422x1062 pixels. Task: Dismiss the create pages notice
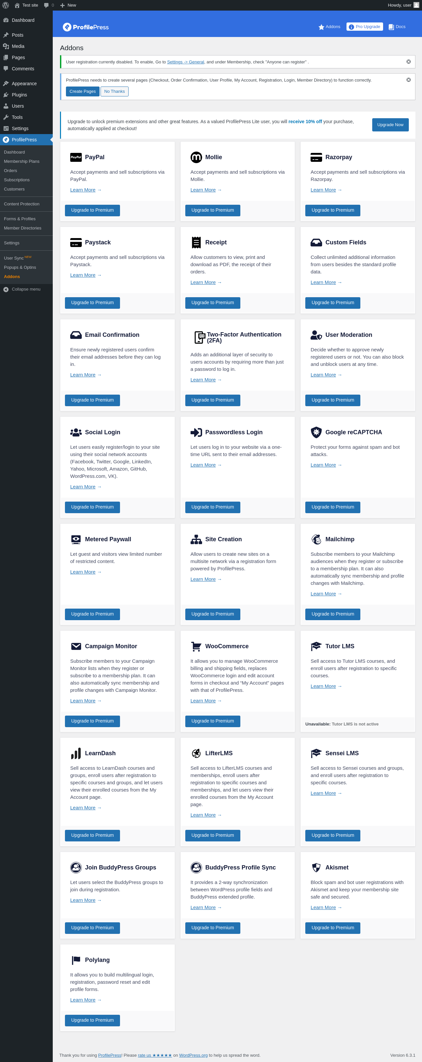(408, 80)
